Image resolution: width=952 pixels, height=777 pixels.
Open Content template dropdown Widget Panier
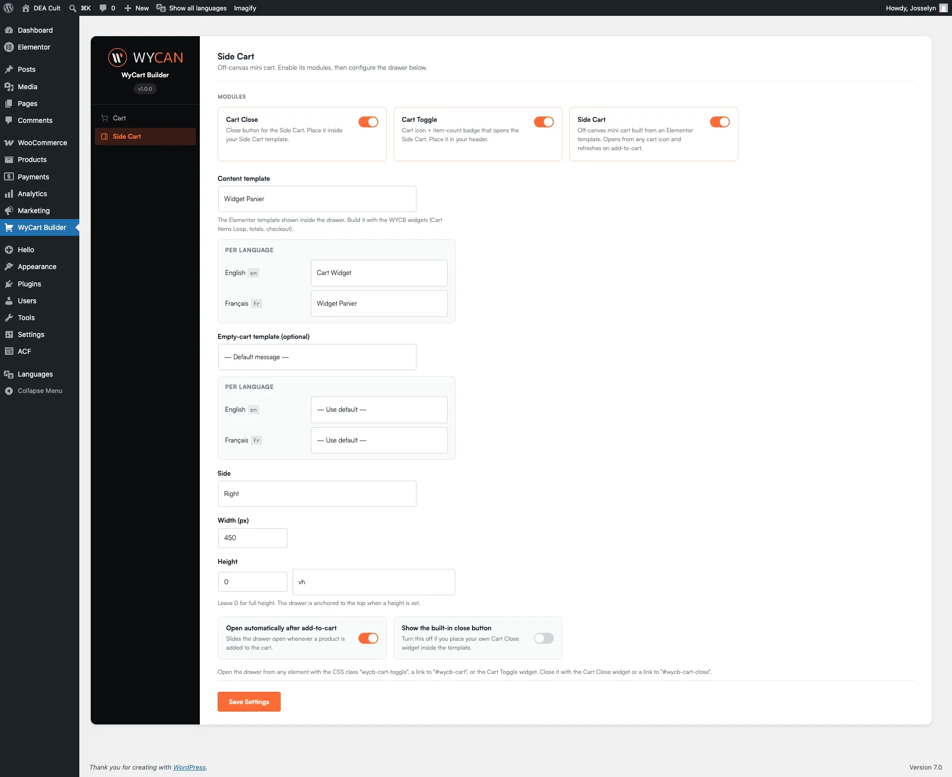(317, 199)
